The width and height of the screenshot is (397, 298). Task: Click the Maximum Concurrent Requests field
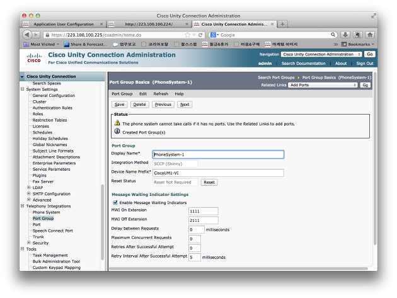tap(195, 239)
